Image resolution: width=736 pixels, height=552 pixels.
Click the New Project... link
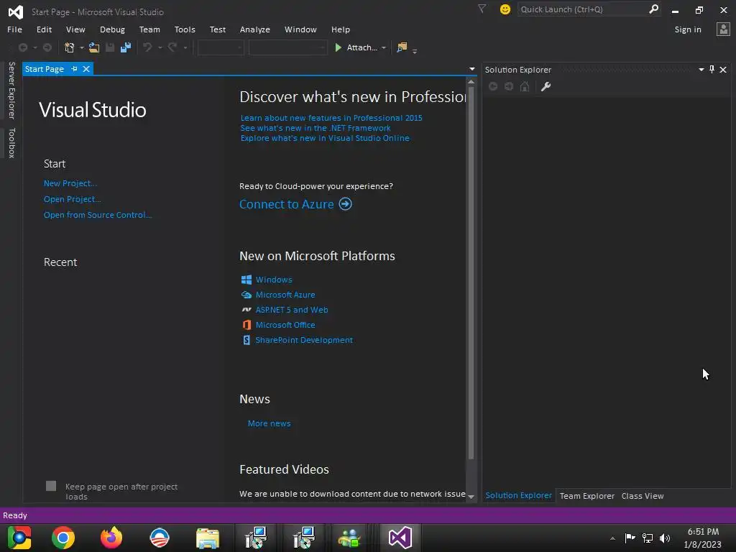click(70, 183)
